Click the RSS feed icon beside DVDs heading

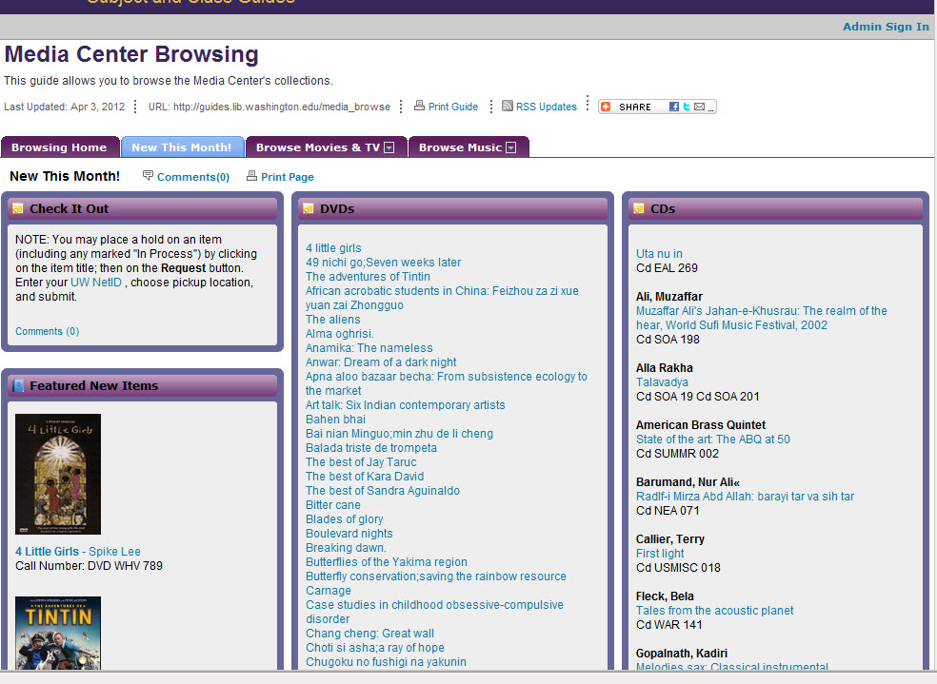309,208
